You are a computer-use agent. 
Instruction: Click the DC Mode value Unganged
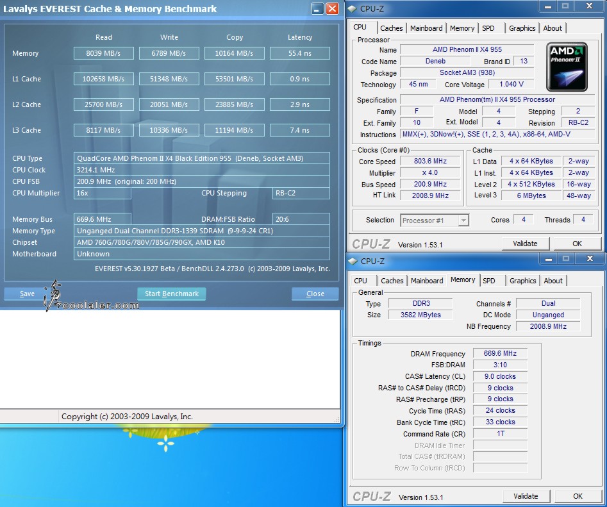pos(548,315)
